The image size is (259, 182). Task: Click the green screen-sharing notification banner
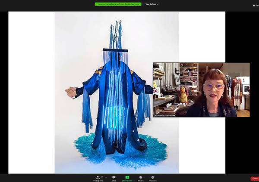click(119, 4)
